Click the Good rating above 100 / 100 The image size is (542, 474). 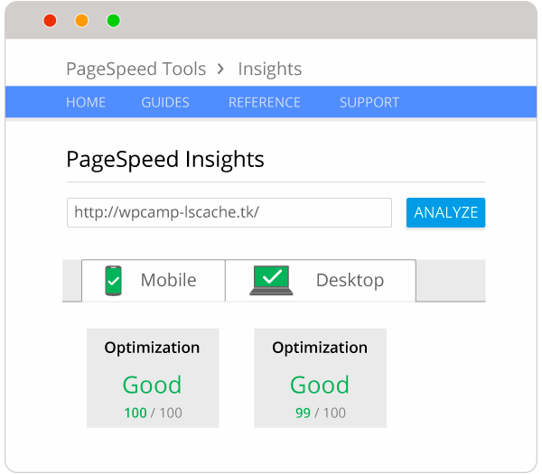[152, 385]
